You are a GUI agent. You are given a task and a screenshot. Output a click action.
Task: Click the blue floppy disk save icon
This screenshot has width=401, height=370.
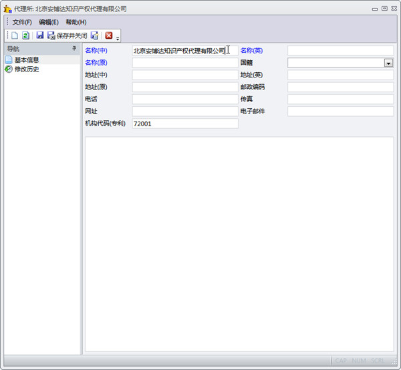(x=40, y=35)
